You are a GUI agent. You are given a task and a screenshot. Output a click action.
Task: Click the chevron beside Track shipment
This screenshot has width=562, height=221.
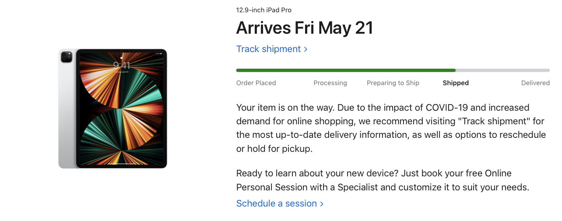pyautogui.click(x=306, y=49)
